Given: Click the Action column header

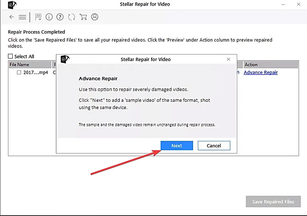Looking at the screenshot, I should coord(271,65).
